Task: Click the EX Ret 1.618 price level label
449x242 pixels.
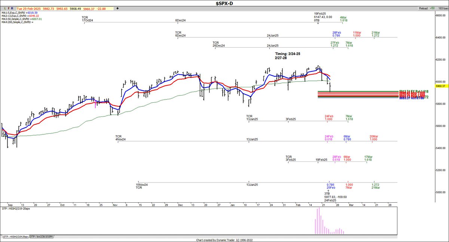Action: pos(415,91)
